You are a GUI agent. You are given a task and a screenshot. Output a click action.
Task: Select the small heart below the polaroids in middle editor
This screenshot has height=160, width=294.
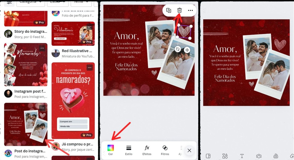(154, 72)
